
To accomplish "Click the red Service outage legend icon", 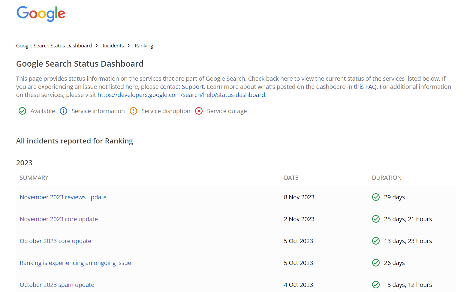I will [x=199, y=111].
